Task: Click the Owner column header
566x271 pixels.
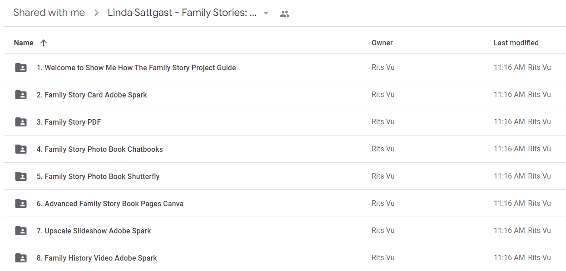Action: 382,43
